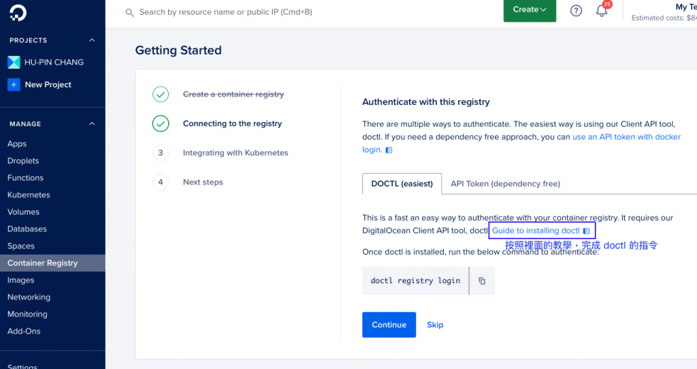The width and height of the screenshot is (697, 369).
Task: Click Authenticate with this registry heading
Action: coord(426,102)
